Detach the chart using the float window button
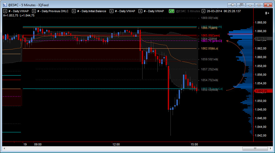This screenshot has width=275, height=153. 241,5
